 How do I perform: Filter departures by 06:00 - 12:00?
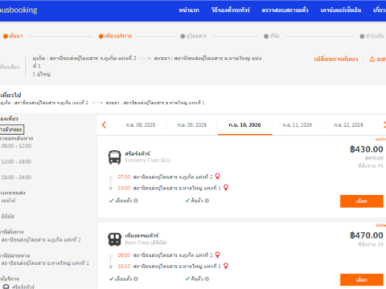click(16, 146)
